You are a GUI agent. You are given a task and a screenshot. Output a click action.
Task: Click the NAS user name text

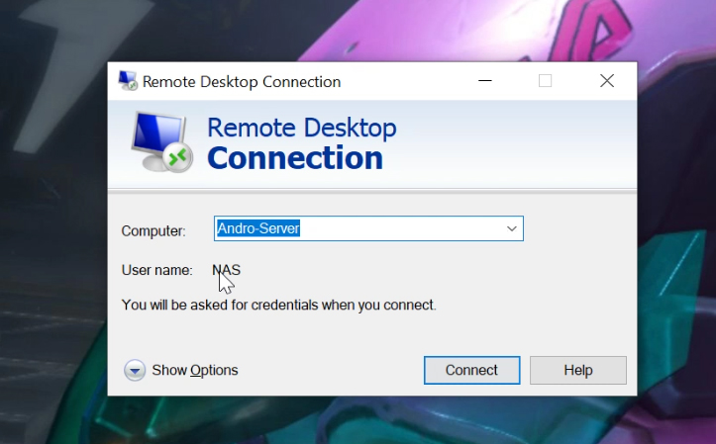(226, 270)
